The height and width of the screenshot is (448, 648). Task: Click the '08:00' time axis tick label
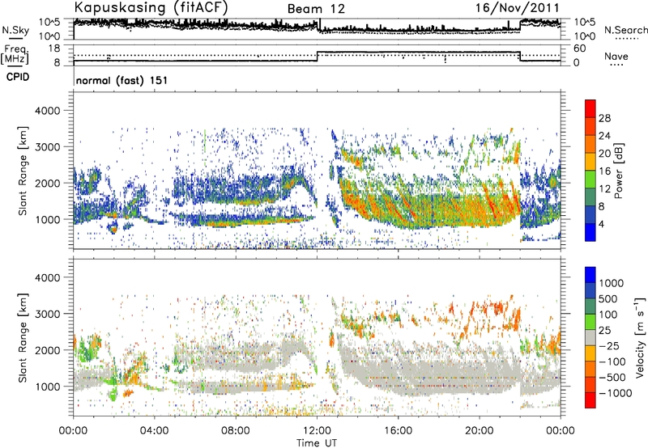[236, 431]
